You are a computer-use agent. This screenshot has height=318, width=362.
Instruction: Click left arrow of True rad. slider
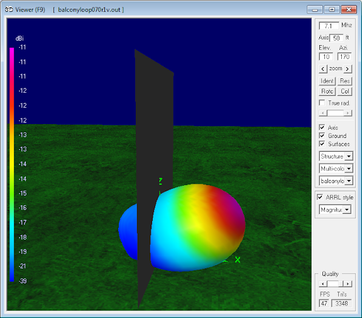[x=323, y=113]
